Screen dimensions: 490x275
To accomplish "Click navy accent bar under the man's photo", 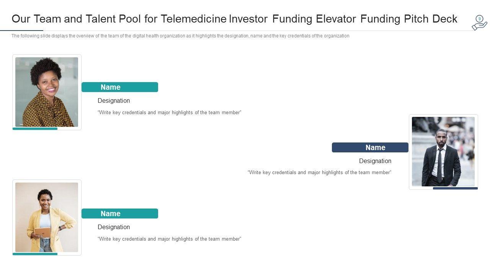I will [455, 188].
